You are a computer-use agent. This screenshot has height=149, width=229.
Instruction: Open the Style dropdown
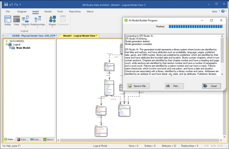tap(216, 11)
